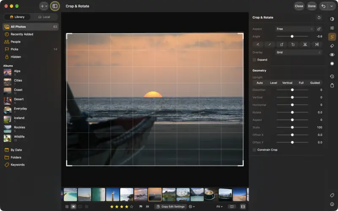338x211 pixels.
Task: Switch to single photo view icon
Action: tap(73, 206)
